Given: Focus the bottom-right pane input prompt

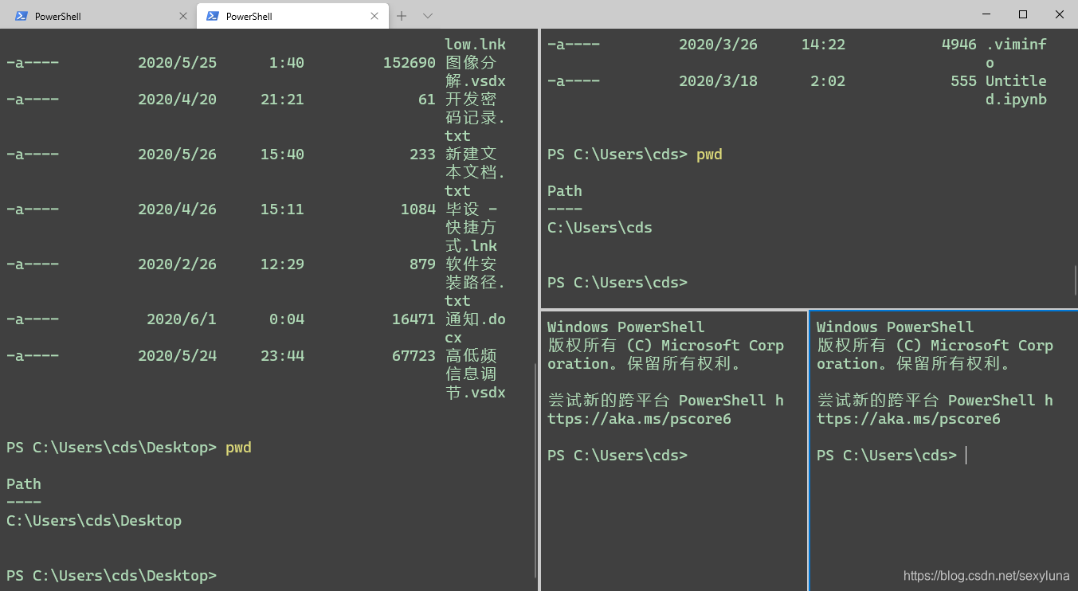Looking at the screenshot, I should 887,456.
